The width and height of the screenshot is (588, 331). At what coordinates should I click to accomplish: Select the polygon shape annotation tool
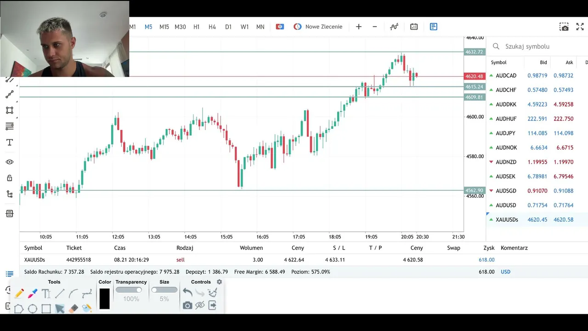19,308
